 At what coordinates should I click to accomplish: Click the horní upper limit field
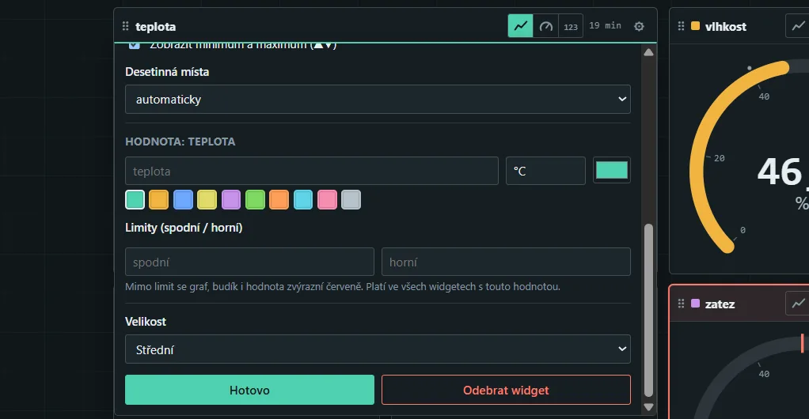click(506, 262)
